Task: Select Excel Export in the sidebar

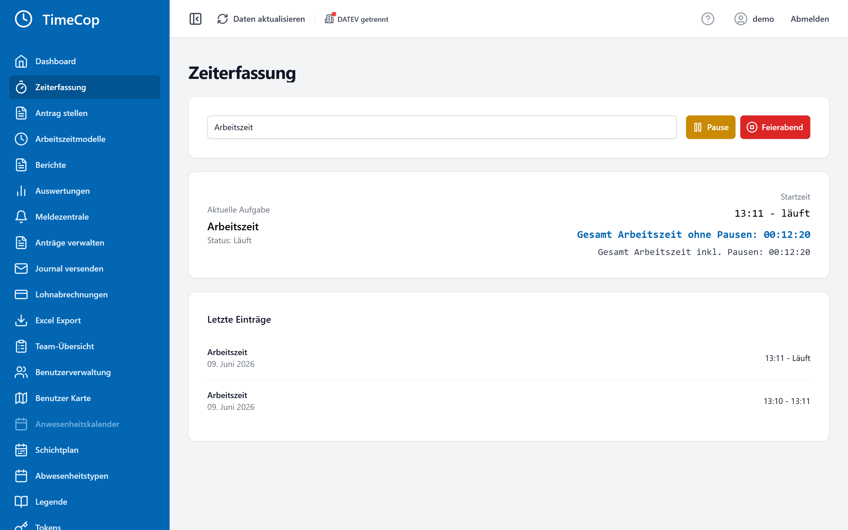Action: coord(85,321)
